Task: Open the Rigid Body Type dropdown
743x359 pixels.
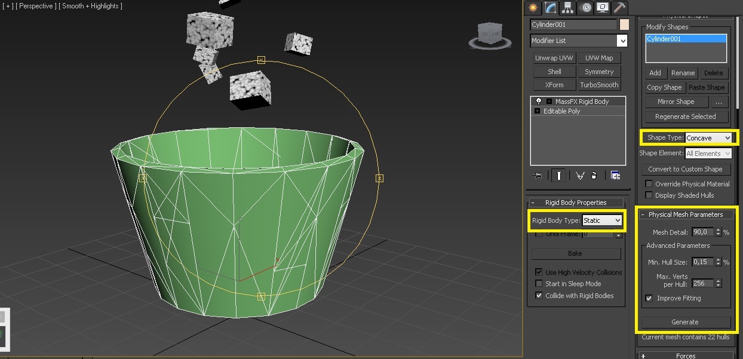Action: [602, 220]
